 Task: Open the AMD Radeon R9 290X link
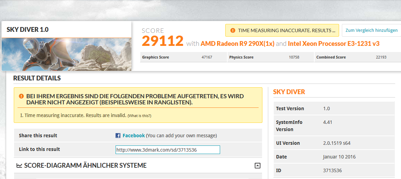(238, 44)
